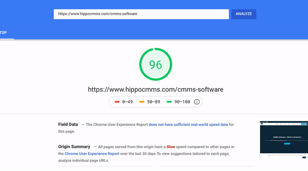The height and width of the screenshot is (171, 308).
Task: Click the page screenshot thumbnail
Action: click(284, 140)
